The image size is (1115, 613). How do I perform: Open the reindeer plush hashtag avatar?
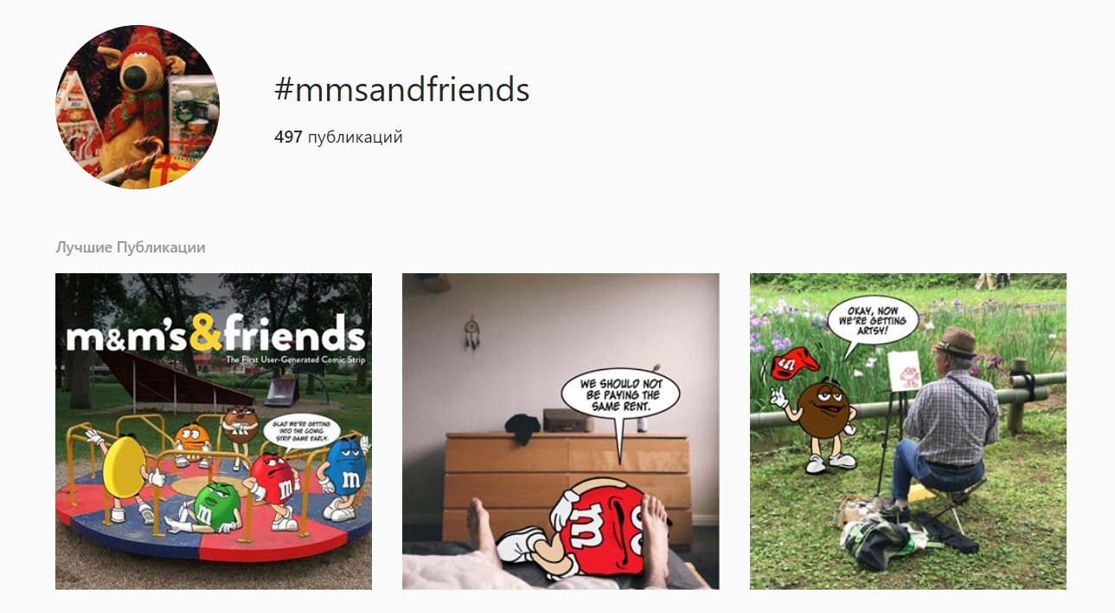click(138, 106)
